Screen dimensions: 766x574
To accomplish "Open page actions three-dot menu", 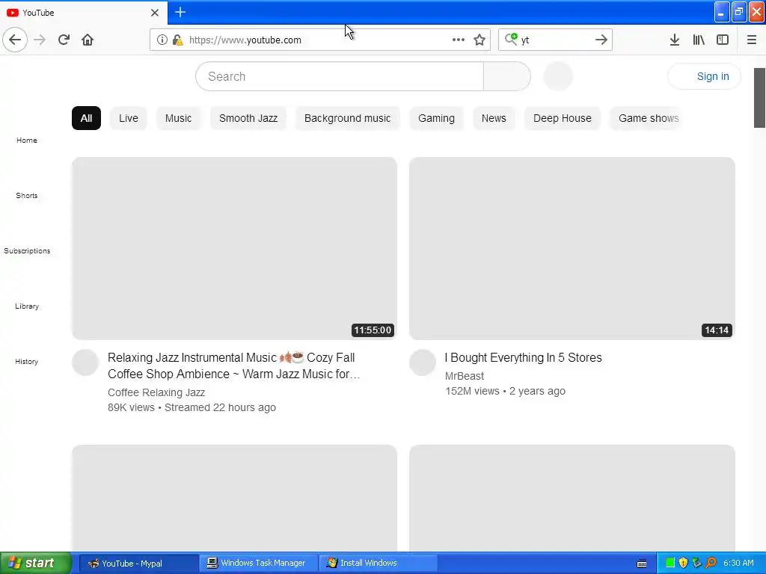I will (459, 40).
